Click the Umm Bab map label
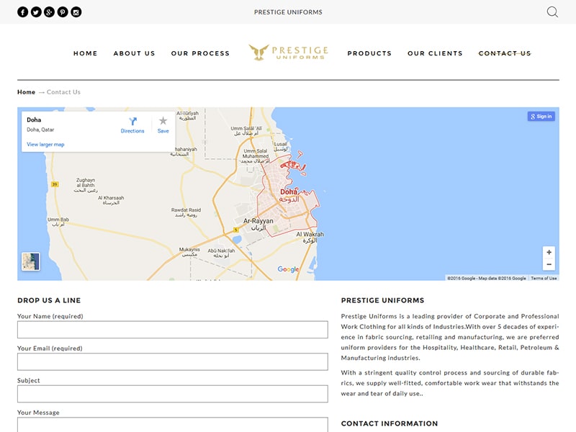This screenshot has height=432, width=576. [58, 222]
